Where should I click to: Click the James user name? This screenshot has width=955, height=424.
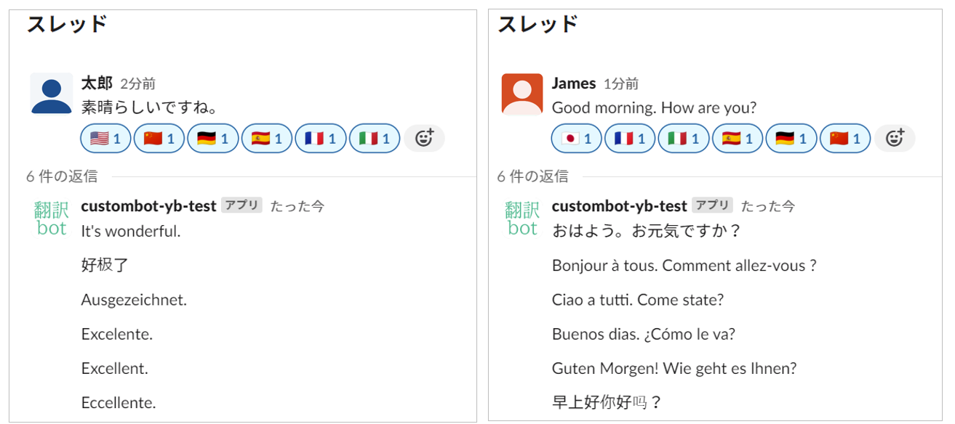574,83
